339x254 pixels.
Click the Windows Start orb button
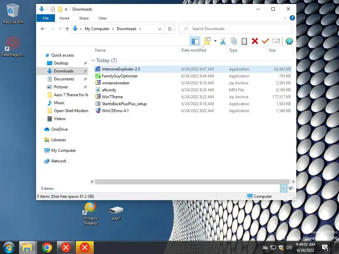[x=9, y=247]
